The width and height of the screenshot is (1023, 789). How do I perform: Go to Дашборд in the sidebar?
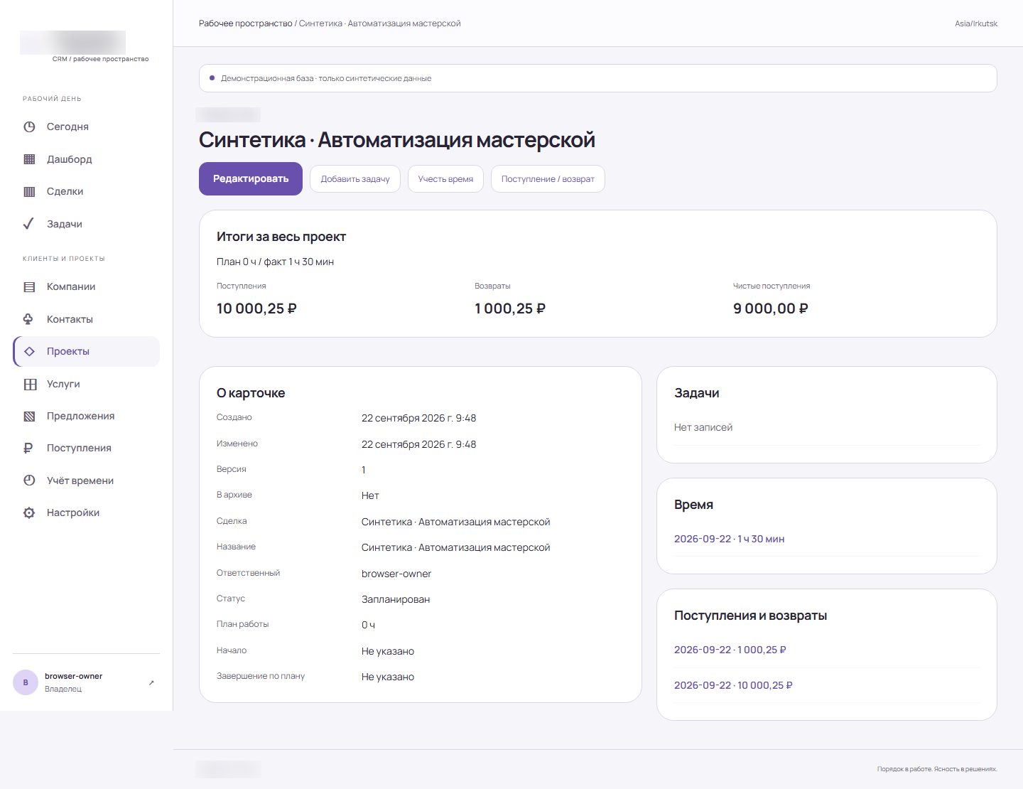point(86,159)
